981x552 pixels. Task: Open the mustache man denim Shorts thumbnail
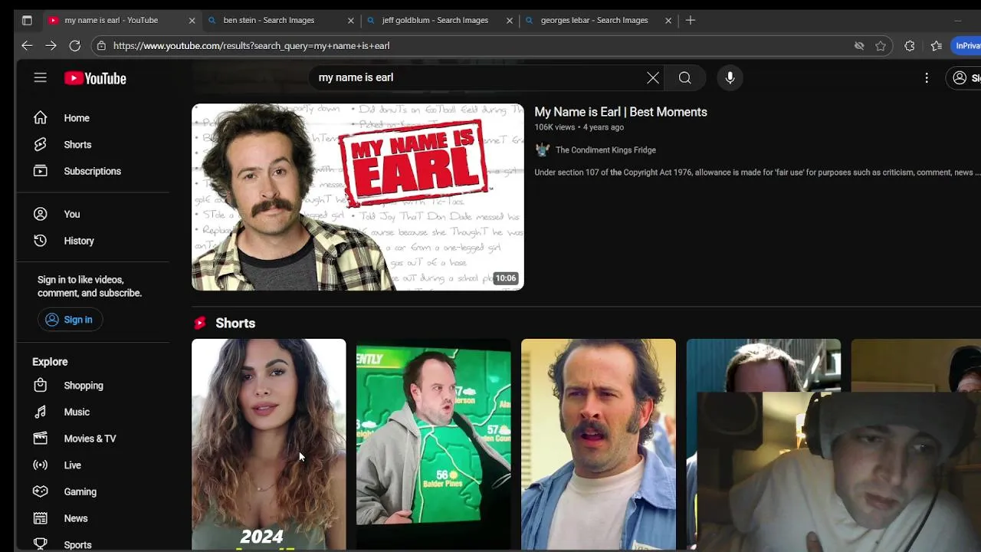[599, 445]
